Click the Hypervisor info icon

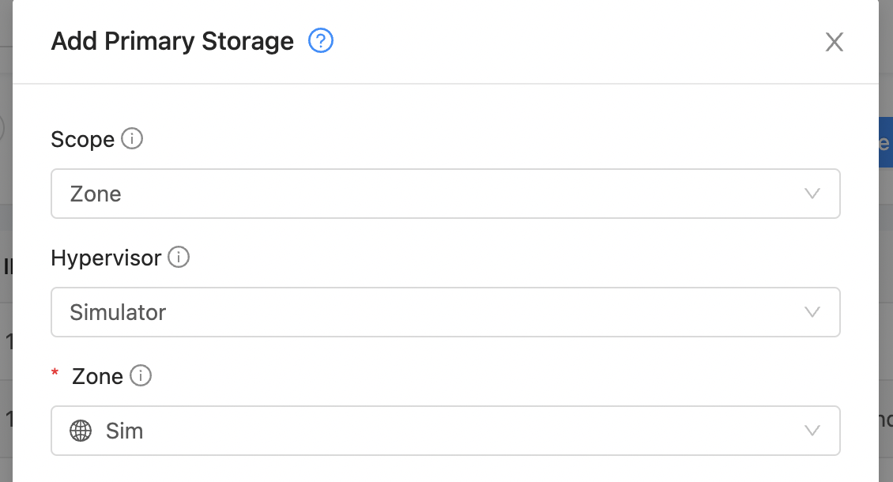tap(179, 257)
